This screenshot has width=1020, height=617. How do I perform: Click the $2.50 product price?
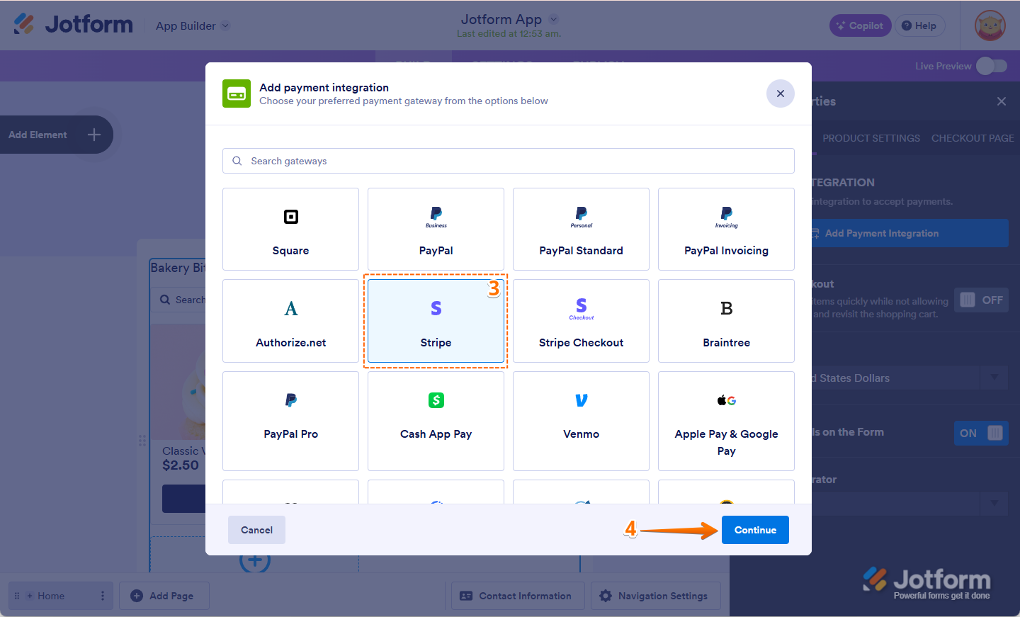click(181, 465)
